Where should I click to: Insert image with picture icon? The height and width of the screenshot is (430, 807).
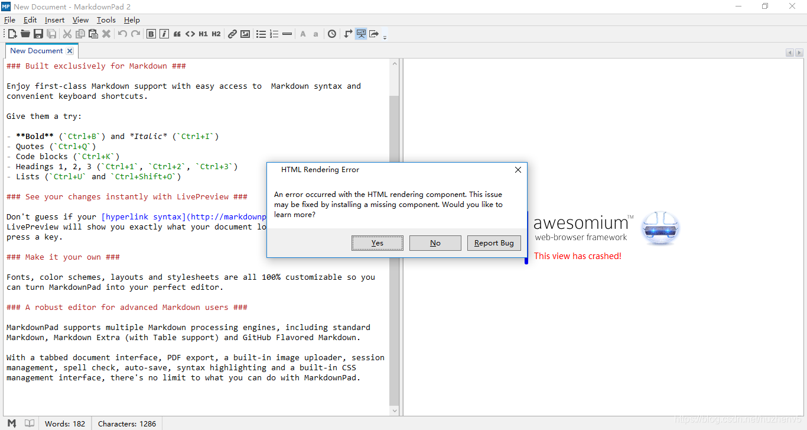pos(245,34)
